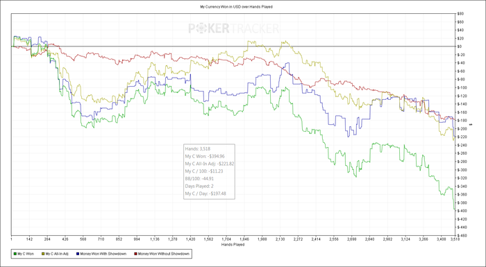Click 'My C Won: -$394.96' in the tooltip

click(205, 157)
